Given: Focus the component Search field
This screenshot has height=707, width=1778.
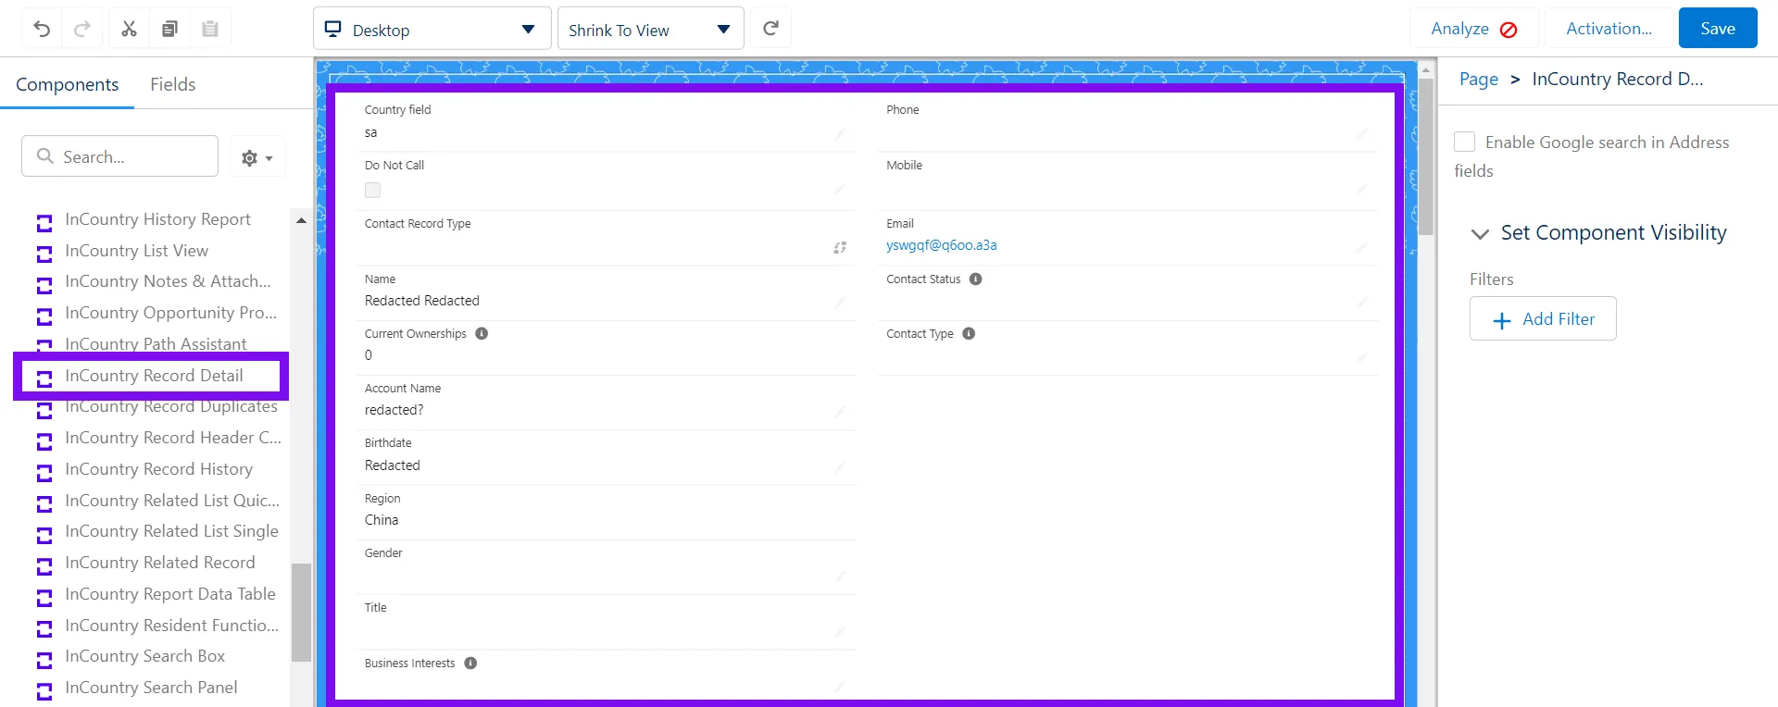Looking at the screenshot, I should 119,156.
